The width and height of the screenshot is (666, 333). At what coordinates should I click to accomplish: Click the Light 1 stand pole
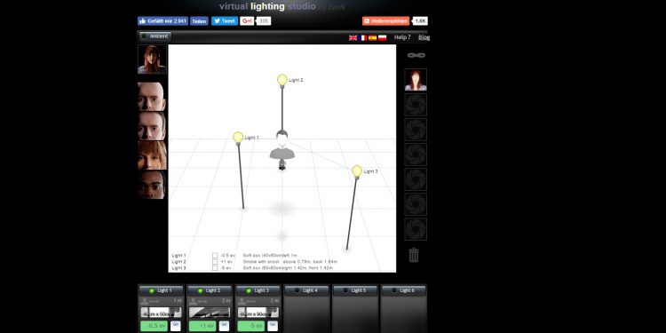(x=241, y=177)
